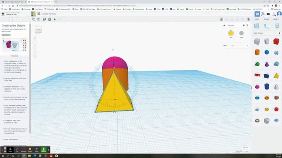Click the Undo arrow
282x158 pixels.
[55, 19]
